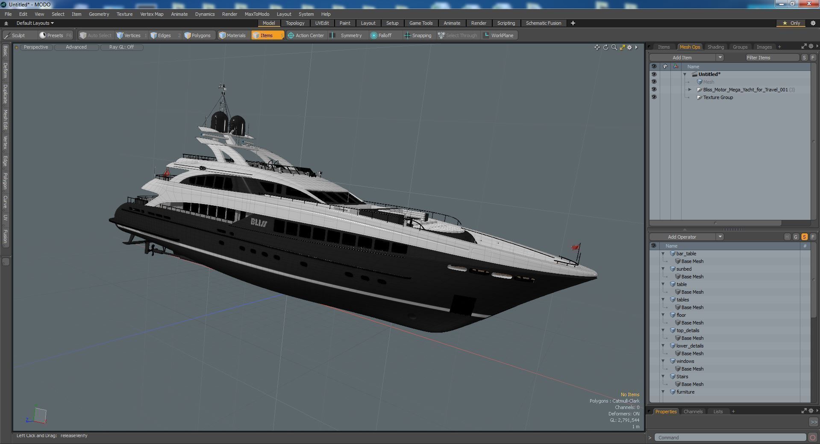Open viewport settings gear icon
Image resolution: width=820 pixels, height=444 pixels.
tap(629, 47)
